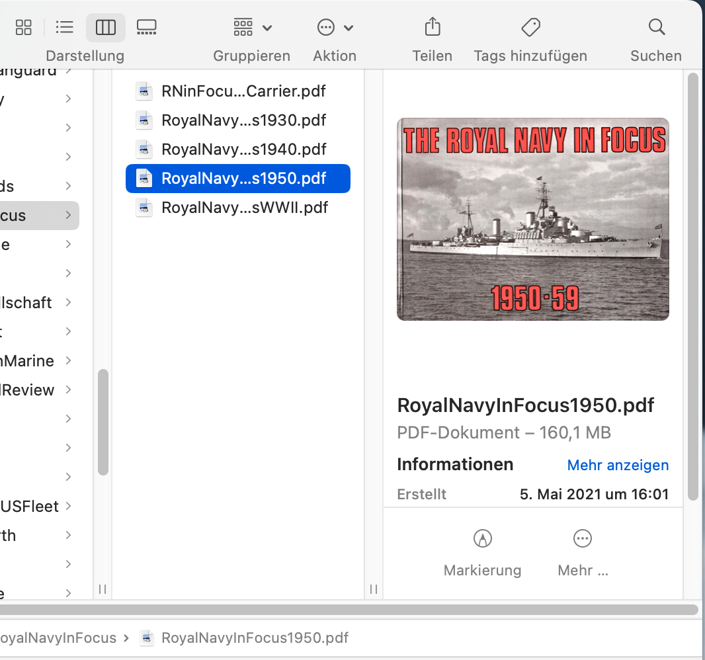Click the book cover preview thumbnail
The width and height of the screenshot is (705, 660).
tap(532, 219)
